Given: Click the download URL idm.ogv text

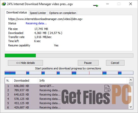Looking at the screenshot, I should [x=45, y=19].
